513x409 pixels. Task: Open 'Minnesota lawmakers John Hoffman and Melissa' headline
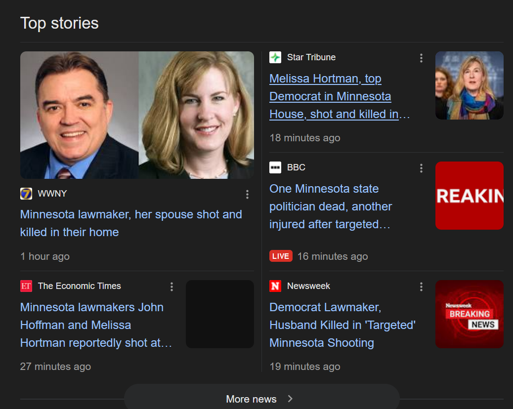[96, 325]
